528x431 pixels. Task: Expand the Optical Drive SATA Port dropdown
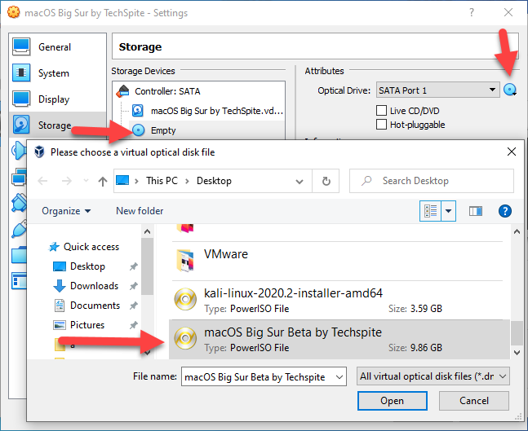(x=437, y=90)
